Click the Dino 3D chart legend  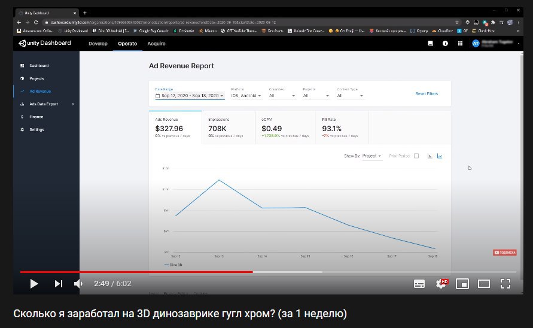(173, 265)
